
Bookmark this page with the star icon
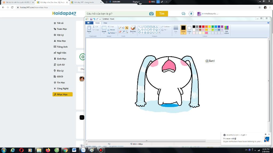pyautogui.click(x=260, y=7)
